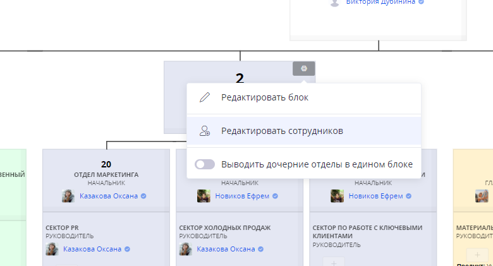Open Казакова Оксана link in Отдел маркетинга

tap(109, 196)
